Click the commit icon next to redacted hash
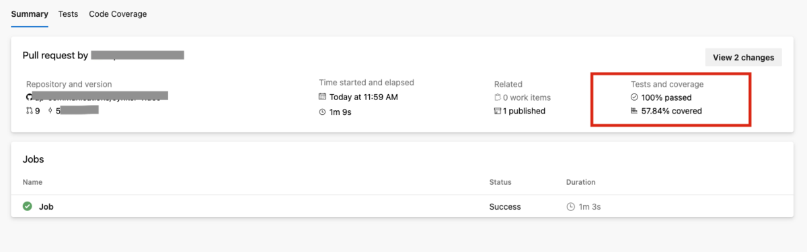 (x=50, y=110)
